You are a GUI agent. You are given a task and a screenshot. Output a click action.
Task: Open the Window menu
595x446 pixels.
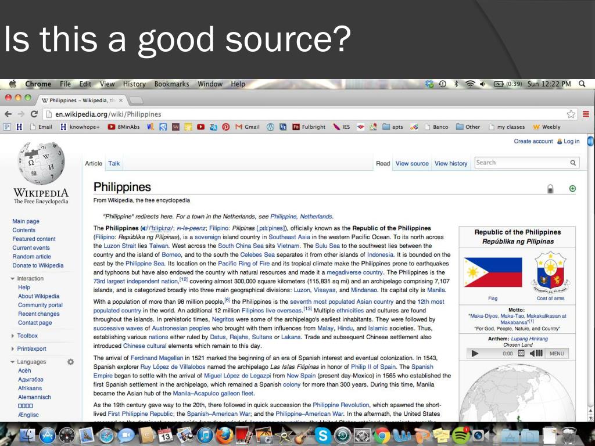point(210,84)
